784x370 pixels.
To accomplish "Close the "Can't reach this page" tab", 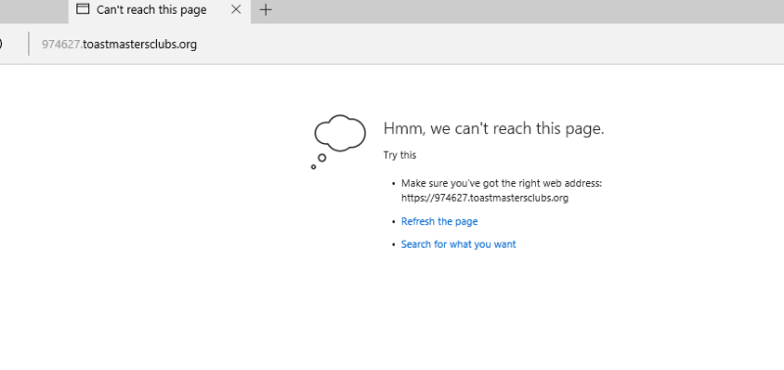I will (x=236, y=10).
